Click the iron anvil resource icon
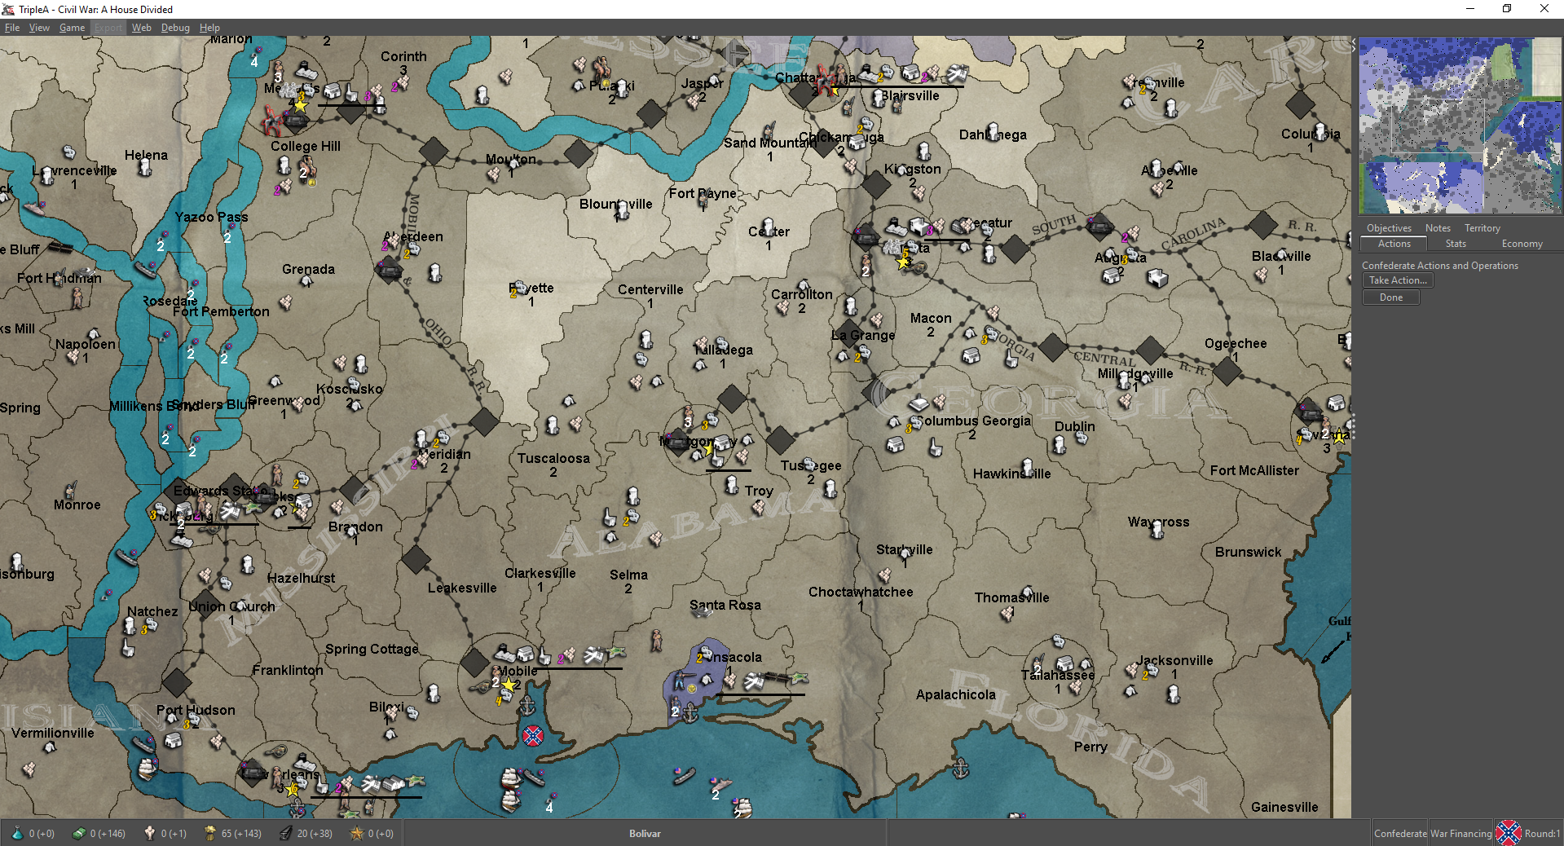Viewport: 1564px width, 846px height. click(285, 833)
